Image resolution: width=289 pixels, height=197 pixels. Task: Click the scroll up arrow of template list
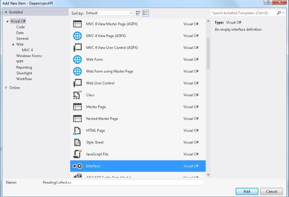[208, 21]
